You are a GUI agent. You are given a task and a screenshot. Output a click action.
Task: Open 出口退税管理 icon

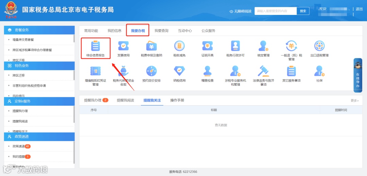(x=319, y=46)
